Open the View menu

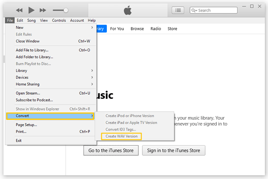click(44, 20)
